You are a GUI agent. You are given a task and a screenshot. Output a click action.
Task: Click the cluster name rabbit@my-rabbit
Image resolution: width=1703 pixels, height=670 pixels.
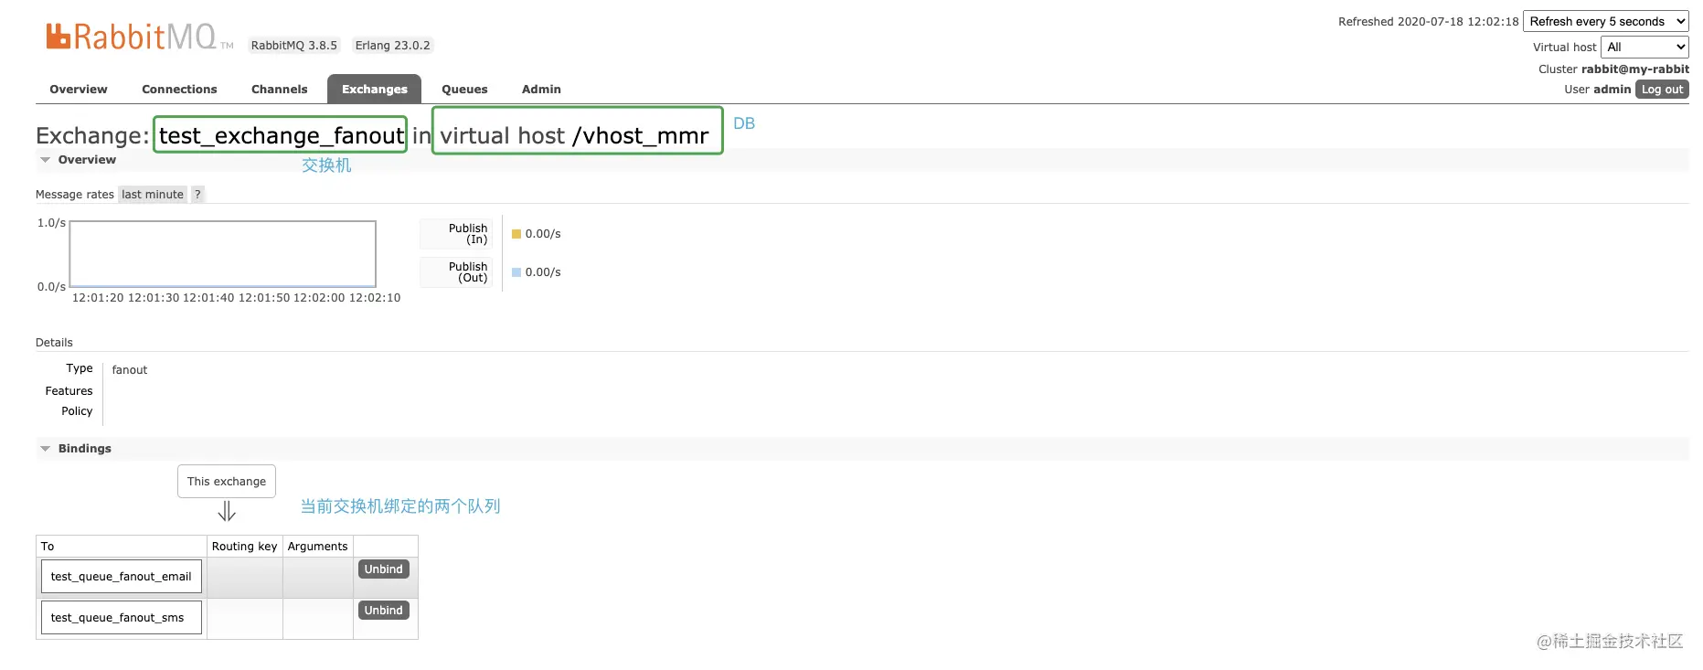(1635, 69)
